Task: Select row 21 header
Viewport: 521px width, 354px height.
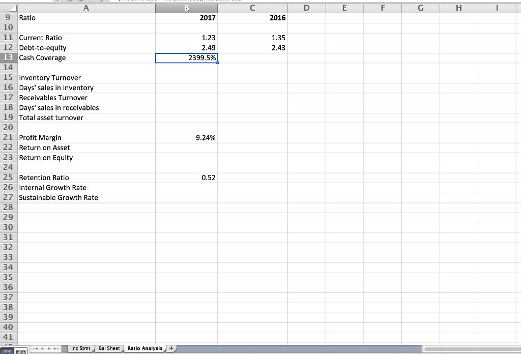Action: pyautogui.click(x=9, y=138)
